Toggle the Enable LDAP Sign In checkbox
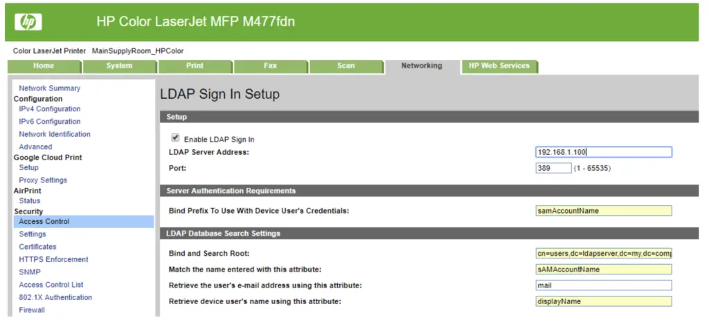The height and width of the screenshot is (329, 709). point(175,138)
